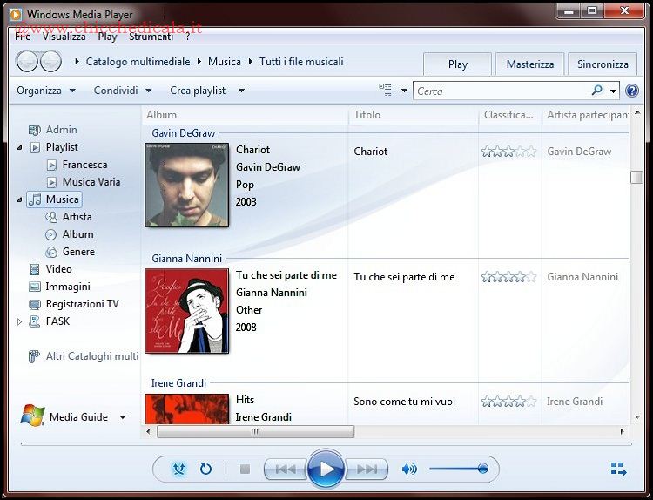This screenshot has width=653, height=500.
Task: Toggle repeat mode button
Action: click(205, 470)
